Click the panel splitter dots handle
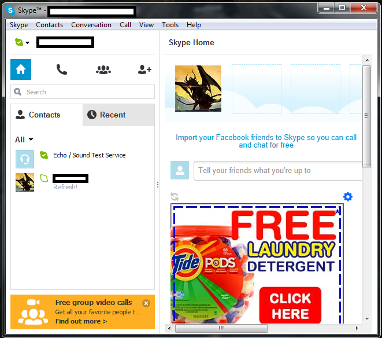The width and height of the screenshot is (382, 338). [x=158, y=185]
